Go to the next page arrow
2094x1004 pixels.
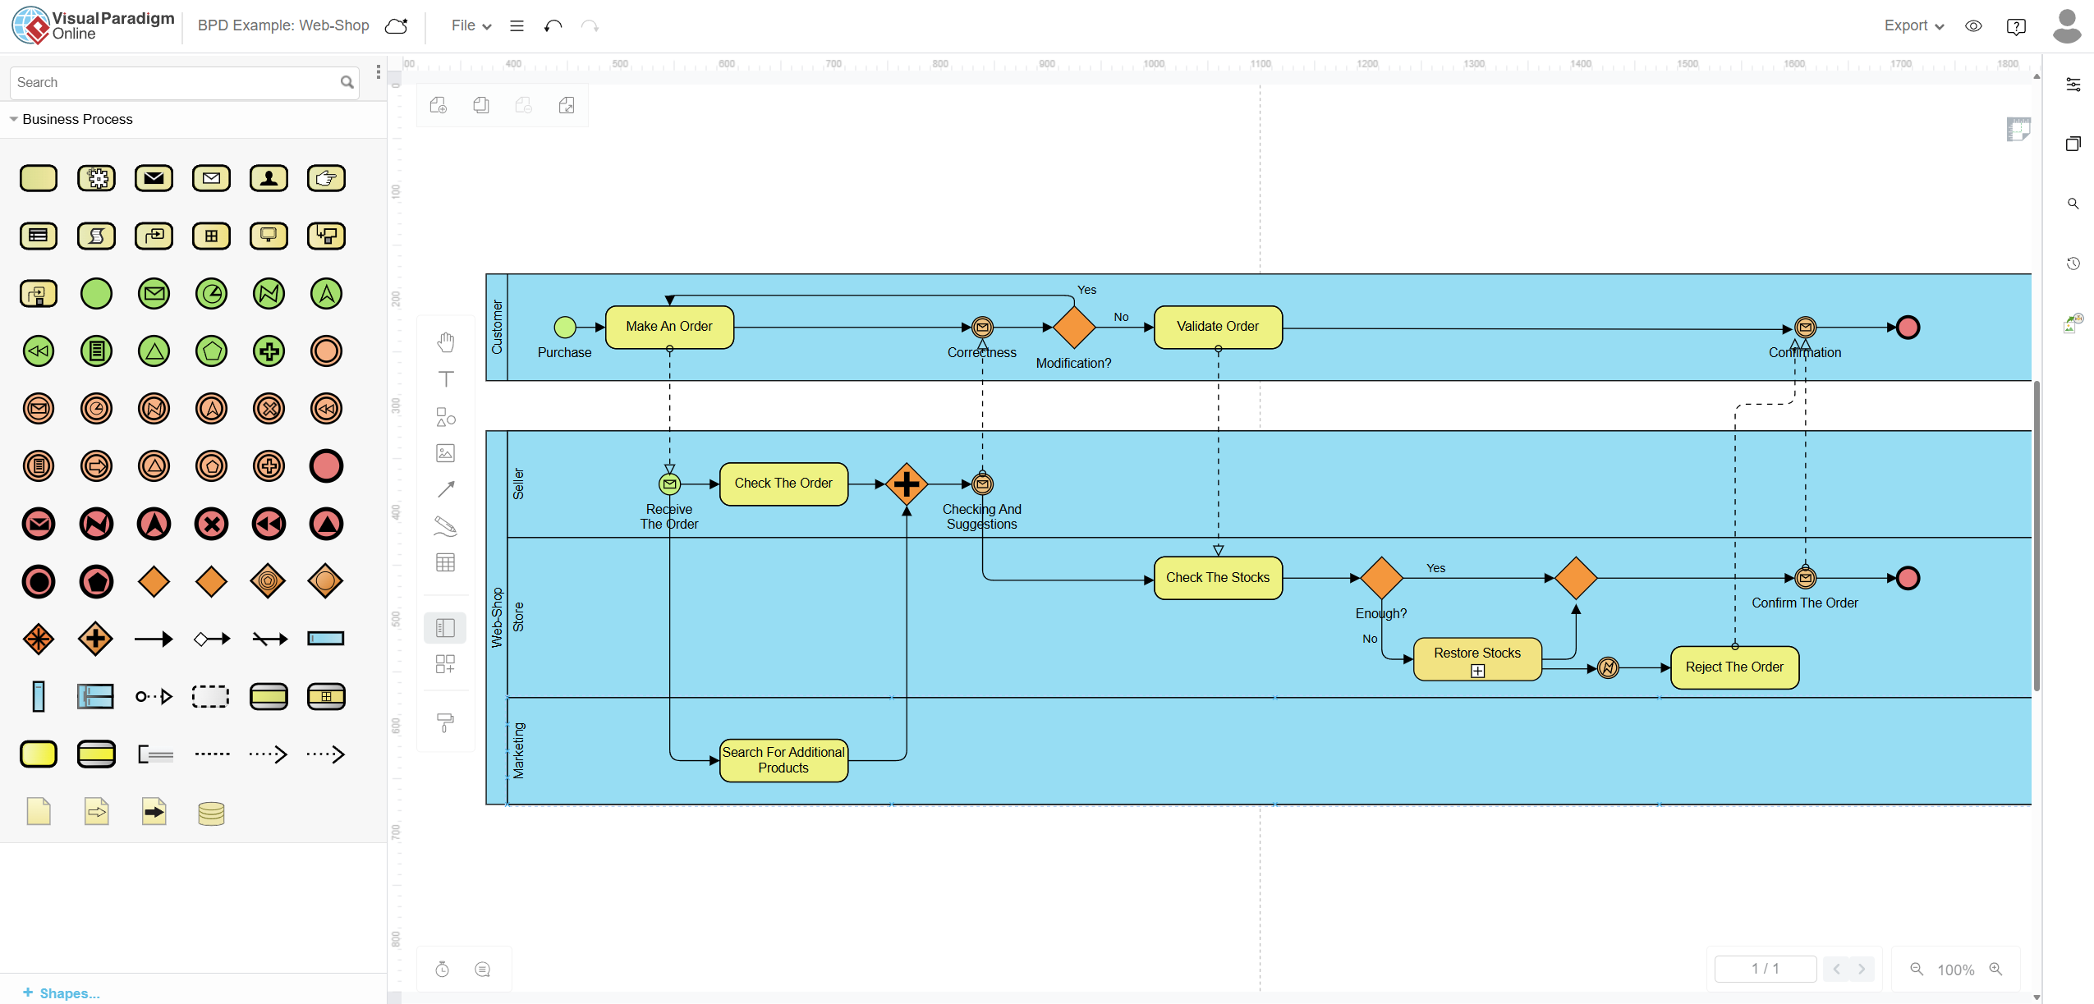point(1862,969)
